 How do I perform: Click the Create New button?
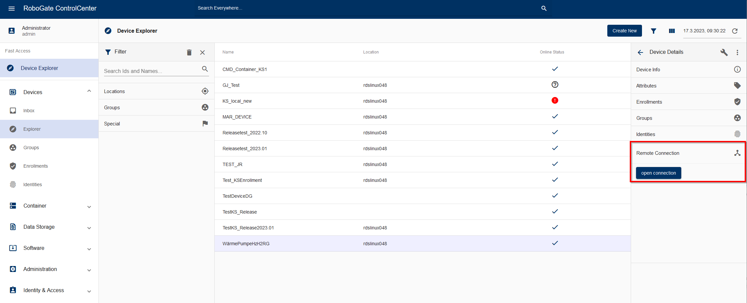624,31
